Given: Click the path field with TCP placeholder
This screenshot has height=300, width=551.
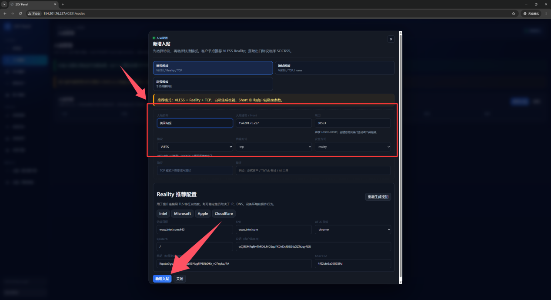Looking at the screenshot, I should 195,170.
